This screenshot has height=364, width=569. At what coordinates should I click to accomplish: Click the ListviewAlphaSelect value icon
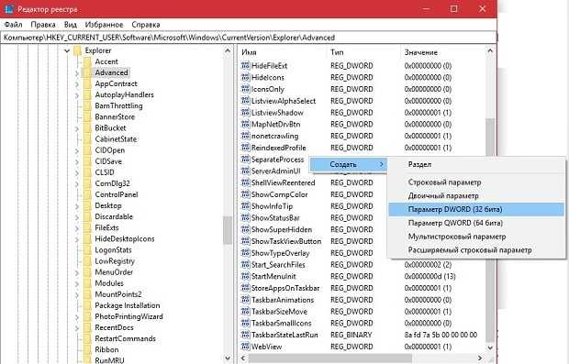tap(245, 101)
